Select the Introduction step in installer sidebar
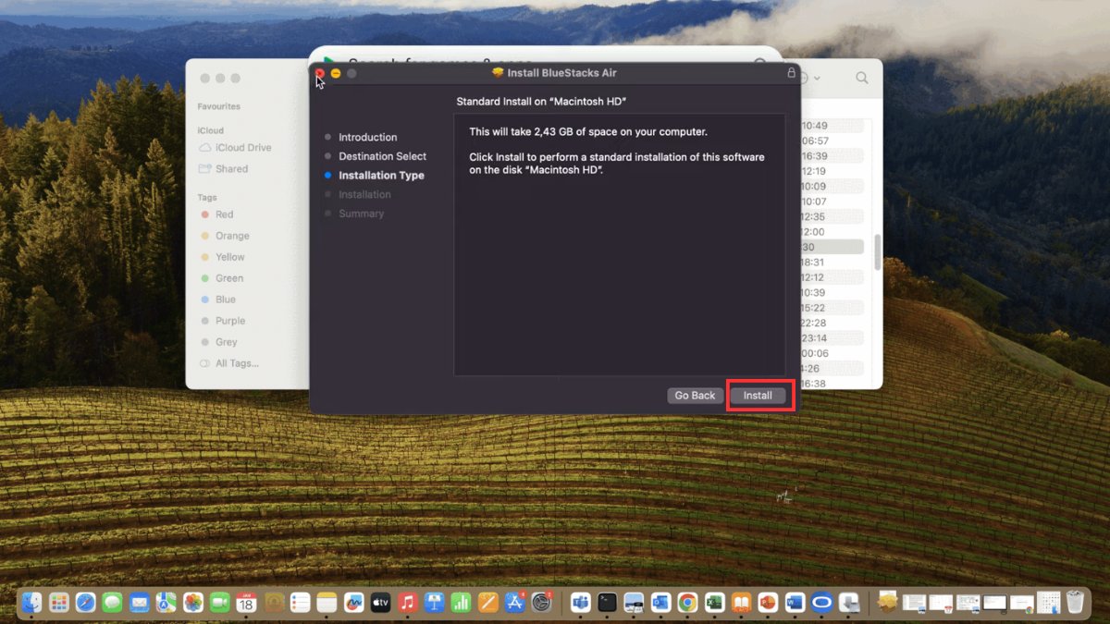 point(367,137)
